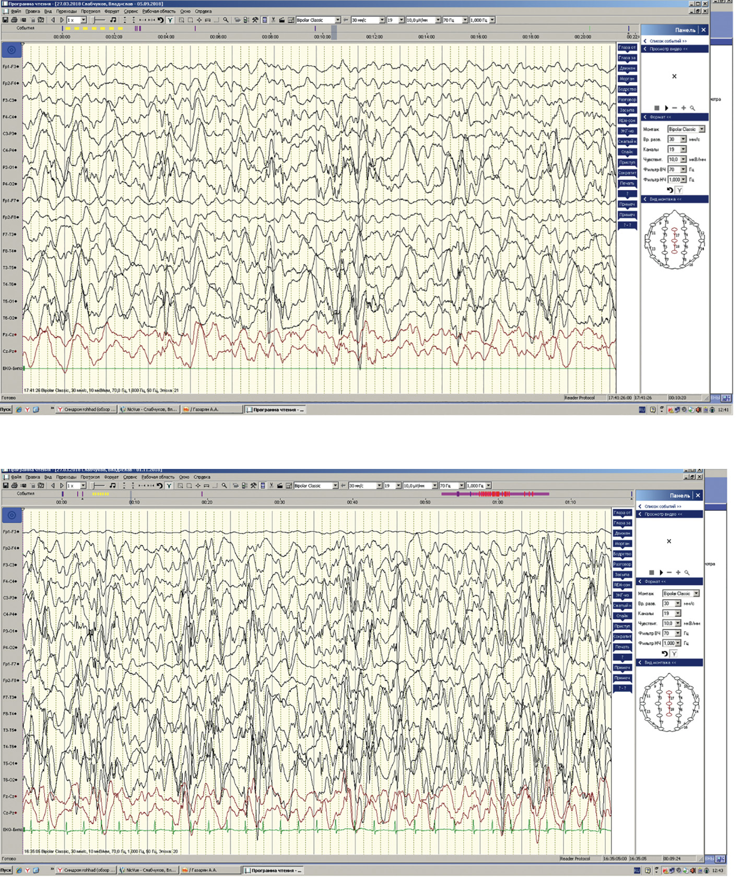Open the Монтаж Bipolar Classic dropdown in upper panel

[702, 129]
